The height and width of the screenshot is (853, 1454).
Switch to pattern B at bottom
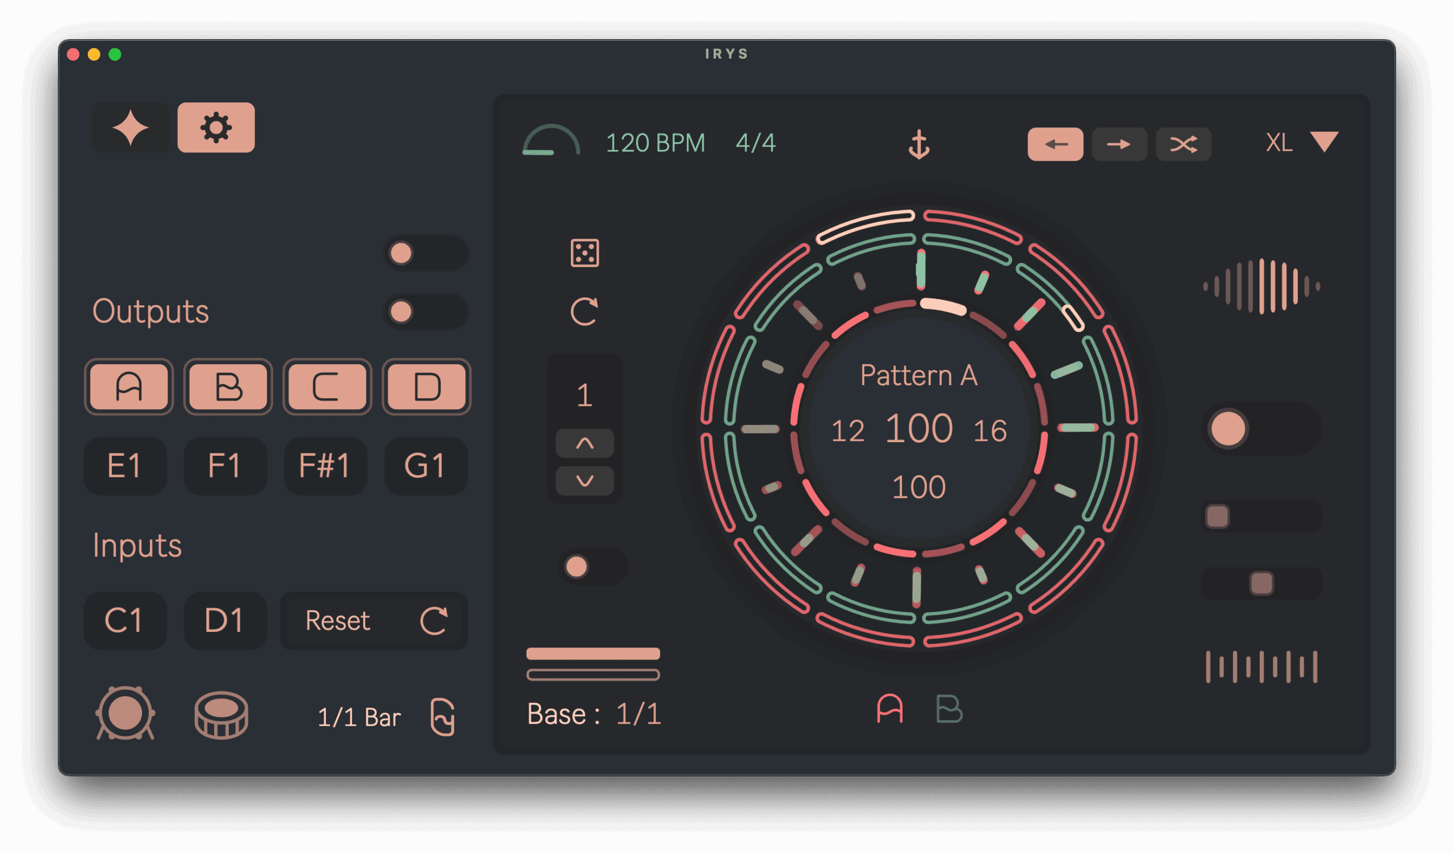(949, 709)
